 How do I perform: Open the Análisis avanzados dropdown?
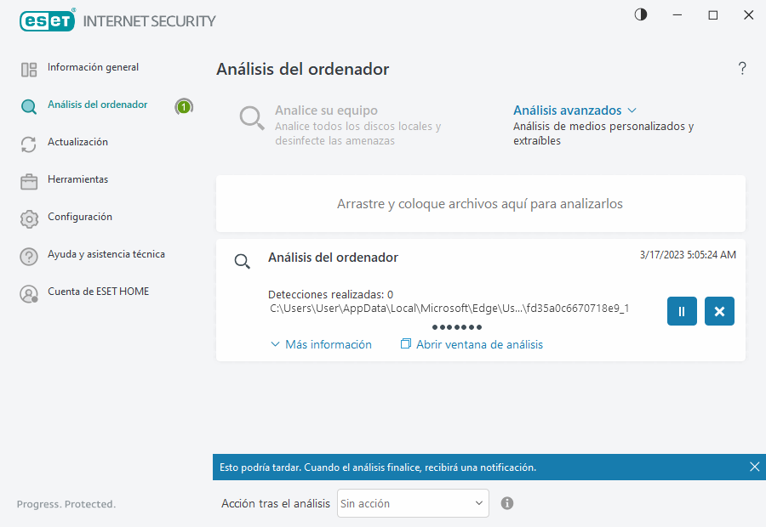point(575,110)
